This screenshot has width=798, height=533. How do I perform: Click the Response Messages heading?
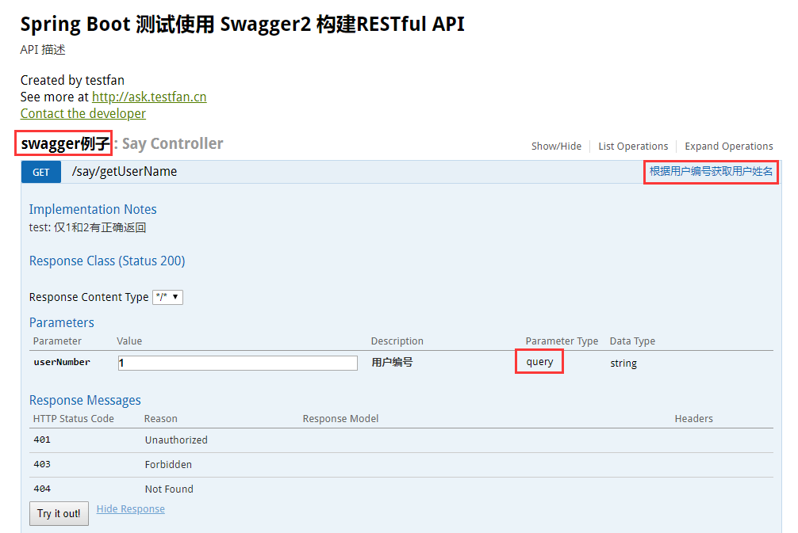tap(85, 401)
